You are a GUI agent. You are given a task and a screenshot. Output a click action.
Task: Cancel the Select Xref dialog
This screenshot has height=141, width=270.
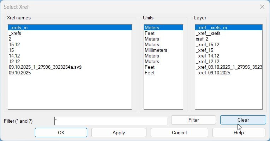[x=179, y=133]
